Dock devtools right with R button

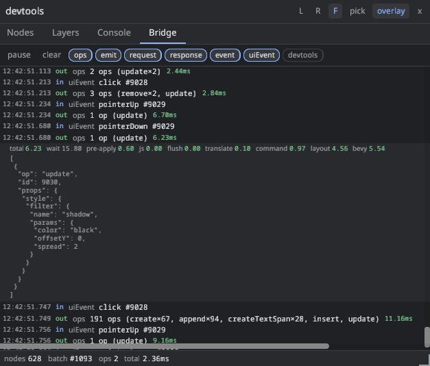(x=318, y=11)
